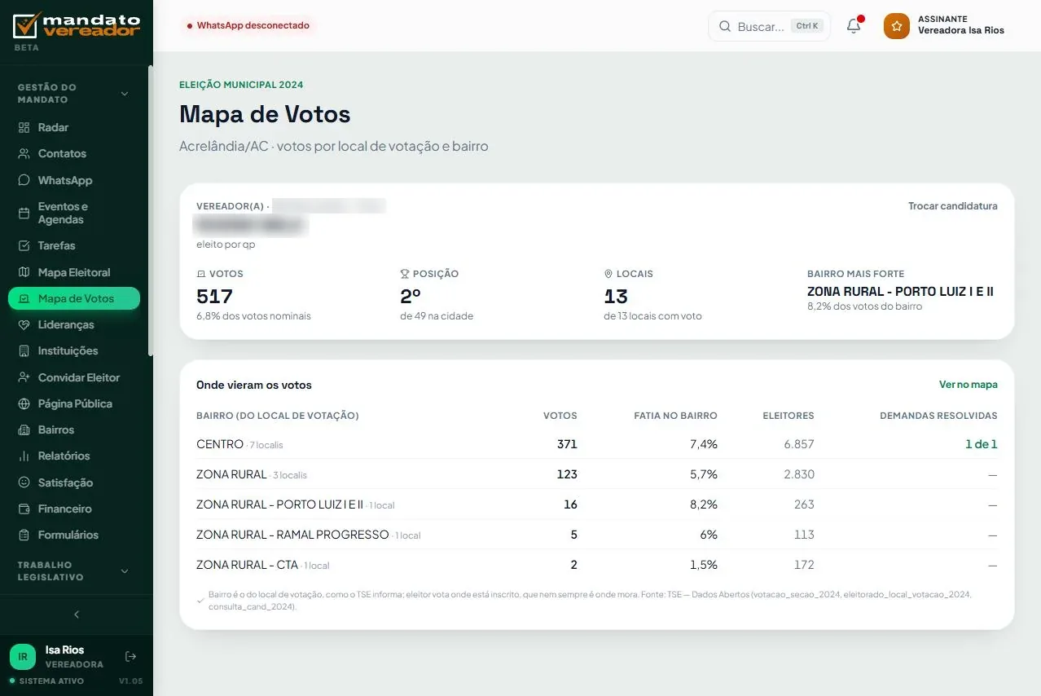
Task: Open the Página Pública globe icon
Action: (24, 403)
